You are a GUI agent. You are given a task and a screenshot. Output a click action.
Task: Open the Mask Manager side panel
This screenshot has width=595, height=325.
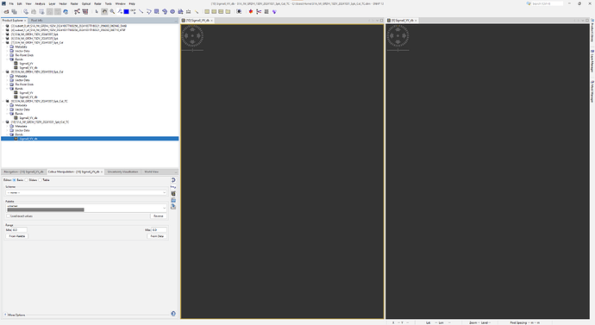[592, 91]
